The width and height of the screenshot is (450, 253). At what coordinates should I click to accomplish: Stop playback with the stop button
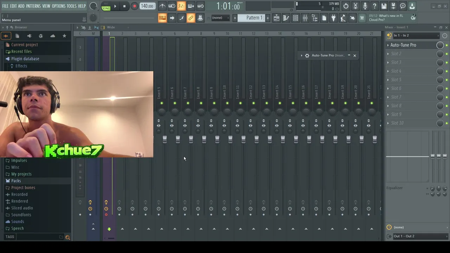(124, 6)
